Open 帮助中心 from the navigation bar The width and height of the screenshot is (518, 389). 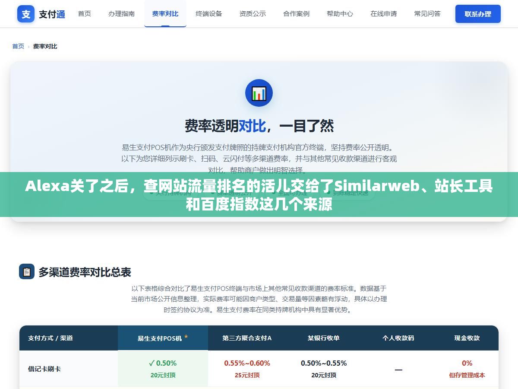point(340,13)
